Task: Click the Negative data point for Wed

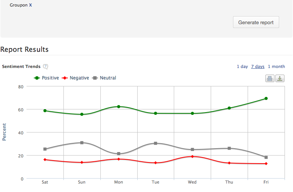Action: click(192, 157)
